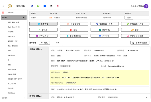Select 相続・遺言 in sidebar
The height and width of the screenshot is (102, 151).
click(x=11, y=37)
